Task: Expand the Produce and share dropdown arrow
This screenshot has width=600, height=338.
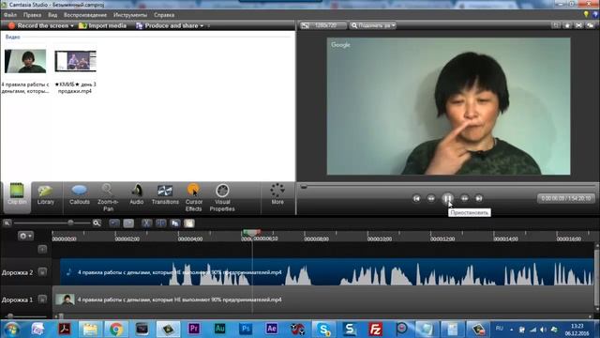Action: [x=202, y=25]
